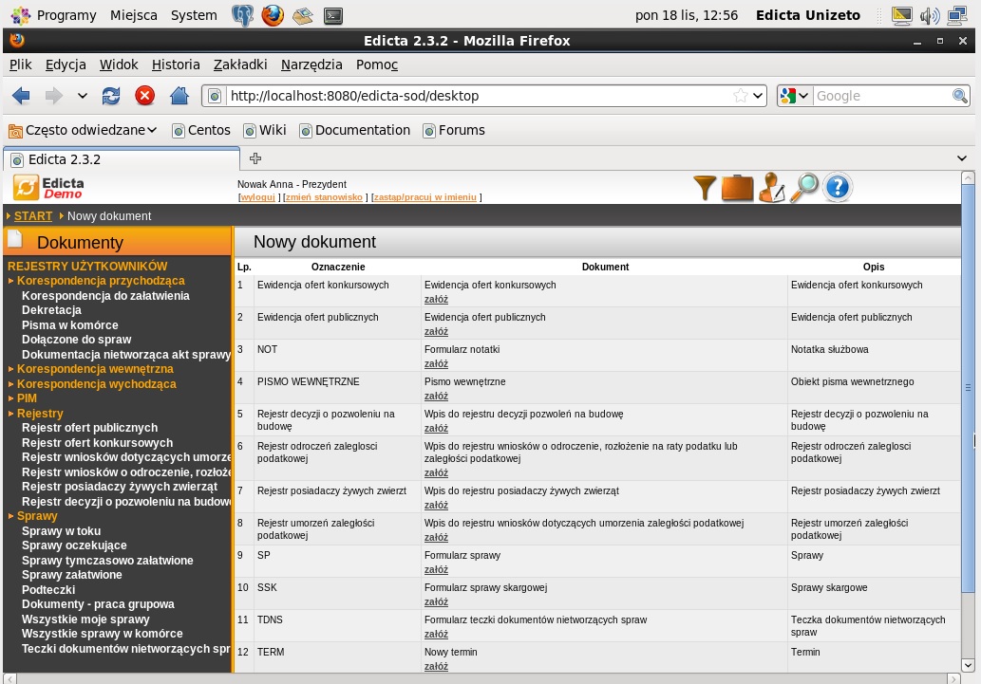
Task: Open the Historia menu
Action: (x=176, y=65)
